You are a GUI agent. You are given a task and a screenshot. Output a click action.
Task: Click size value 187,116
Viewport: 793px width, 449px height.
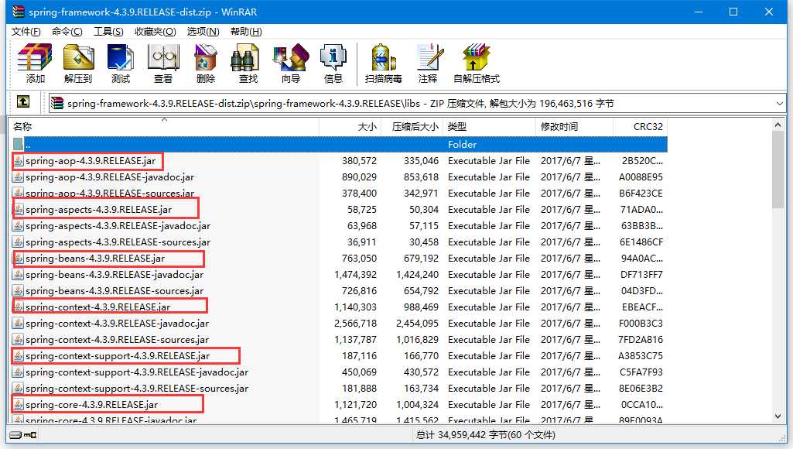click(359, 356)
